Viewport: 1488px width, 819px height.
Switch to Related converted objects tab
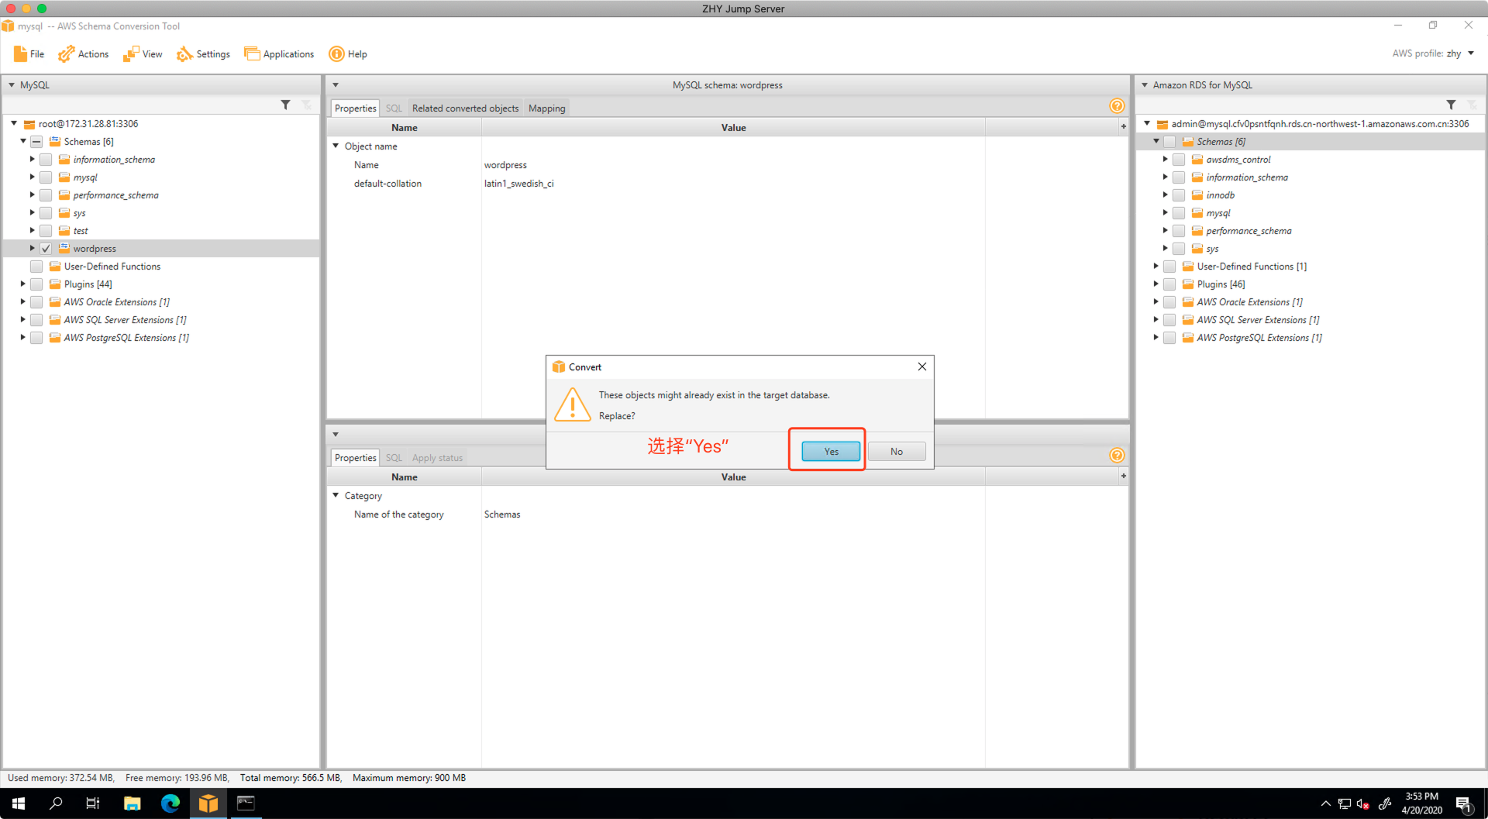(465, 108)
